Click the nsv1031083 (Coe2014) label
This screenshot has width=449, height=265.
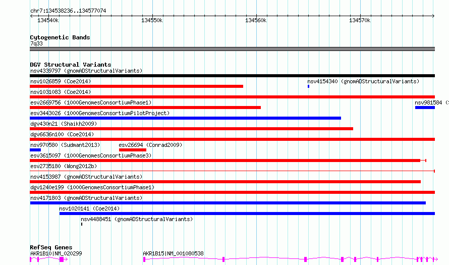pyautogui.click(x=61, y=92)
